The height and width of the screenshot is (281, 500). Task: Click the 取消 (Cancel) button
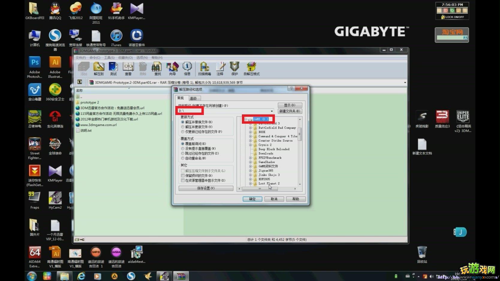(x=274, y=199)
